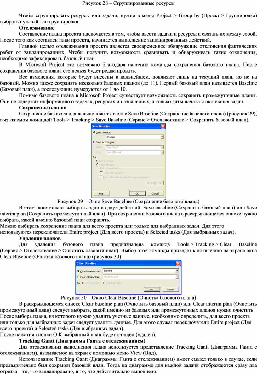Viewport: 257px width, 375px height.
Task: Choose 'Entire project' in the Clear Baseline dialog
Action: (83, 283)
